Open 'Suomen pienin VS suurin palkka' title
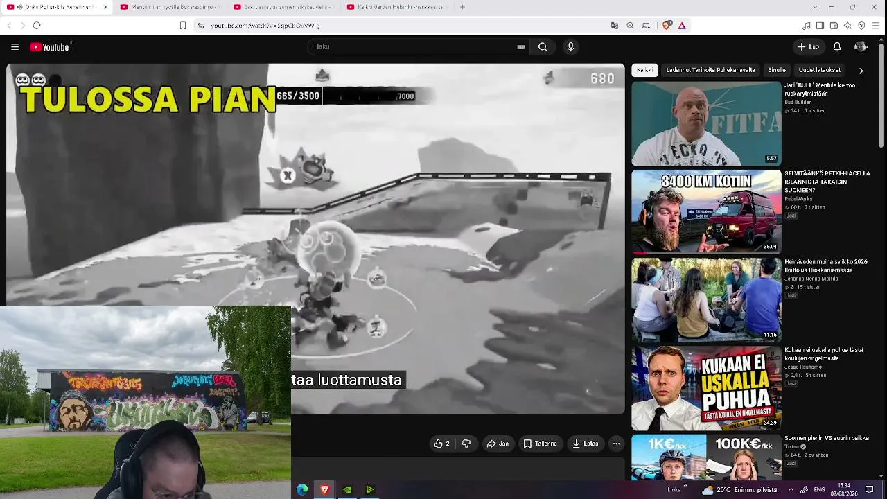The height and width of the screenshot is (499, 887). click(x=827, y=438)
